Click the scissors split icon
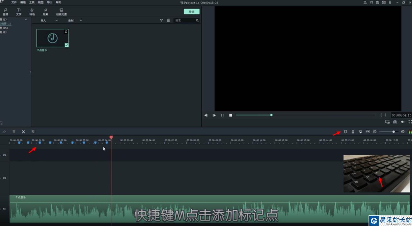 click(x=23, y=132)
